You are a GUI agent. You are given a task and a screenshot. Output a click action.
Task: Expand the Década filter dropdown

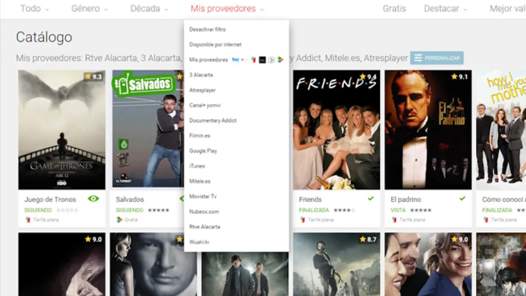coord(149,9)
